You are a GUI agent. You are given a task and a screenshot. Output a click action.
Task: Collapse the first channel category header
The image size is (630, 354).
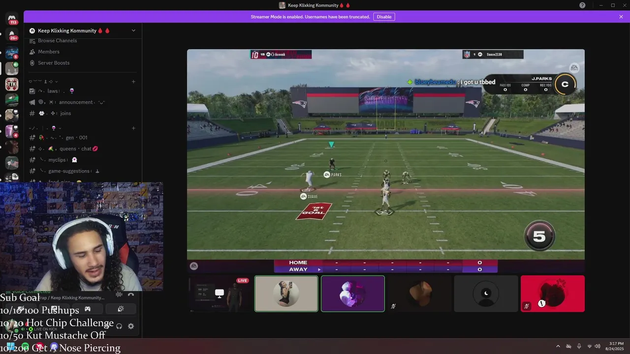pos(43,82)
